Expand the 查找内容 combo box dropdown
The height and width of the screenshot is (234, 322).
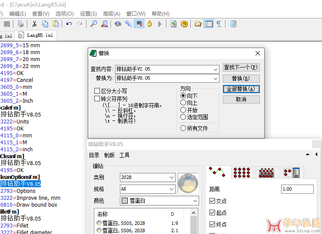click(x=215, y=69)
